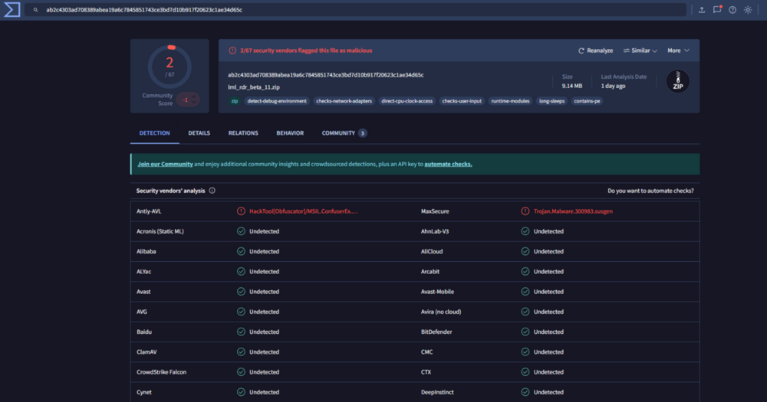Switch to the BEHAVIOR tab

coord(290,133)
